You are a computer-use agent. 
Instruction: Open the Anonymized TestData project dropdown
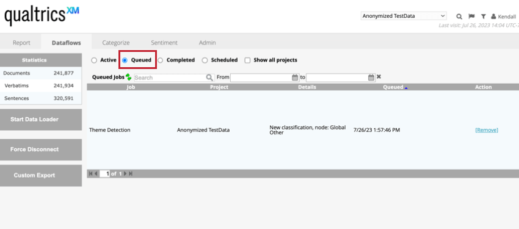click(x=404, y=16)
